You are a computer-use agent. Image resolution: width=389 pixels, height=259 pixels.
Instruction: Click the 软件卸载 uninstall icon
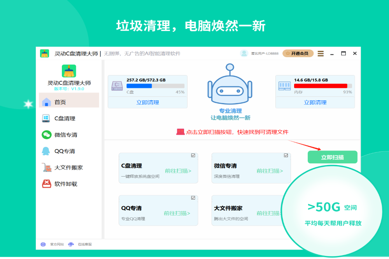47,184
